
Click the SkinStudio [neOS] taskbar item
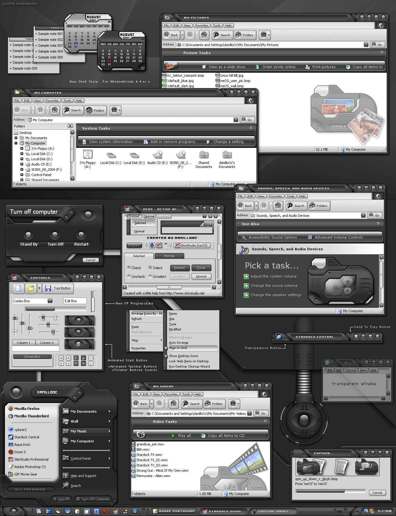(192, 245)
